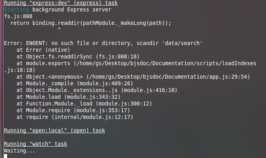
Task: Click the caret marker under binding.readdir
Action: point(59,29)
